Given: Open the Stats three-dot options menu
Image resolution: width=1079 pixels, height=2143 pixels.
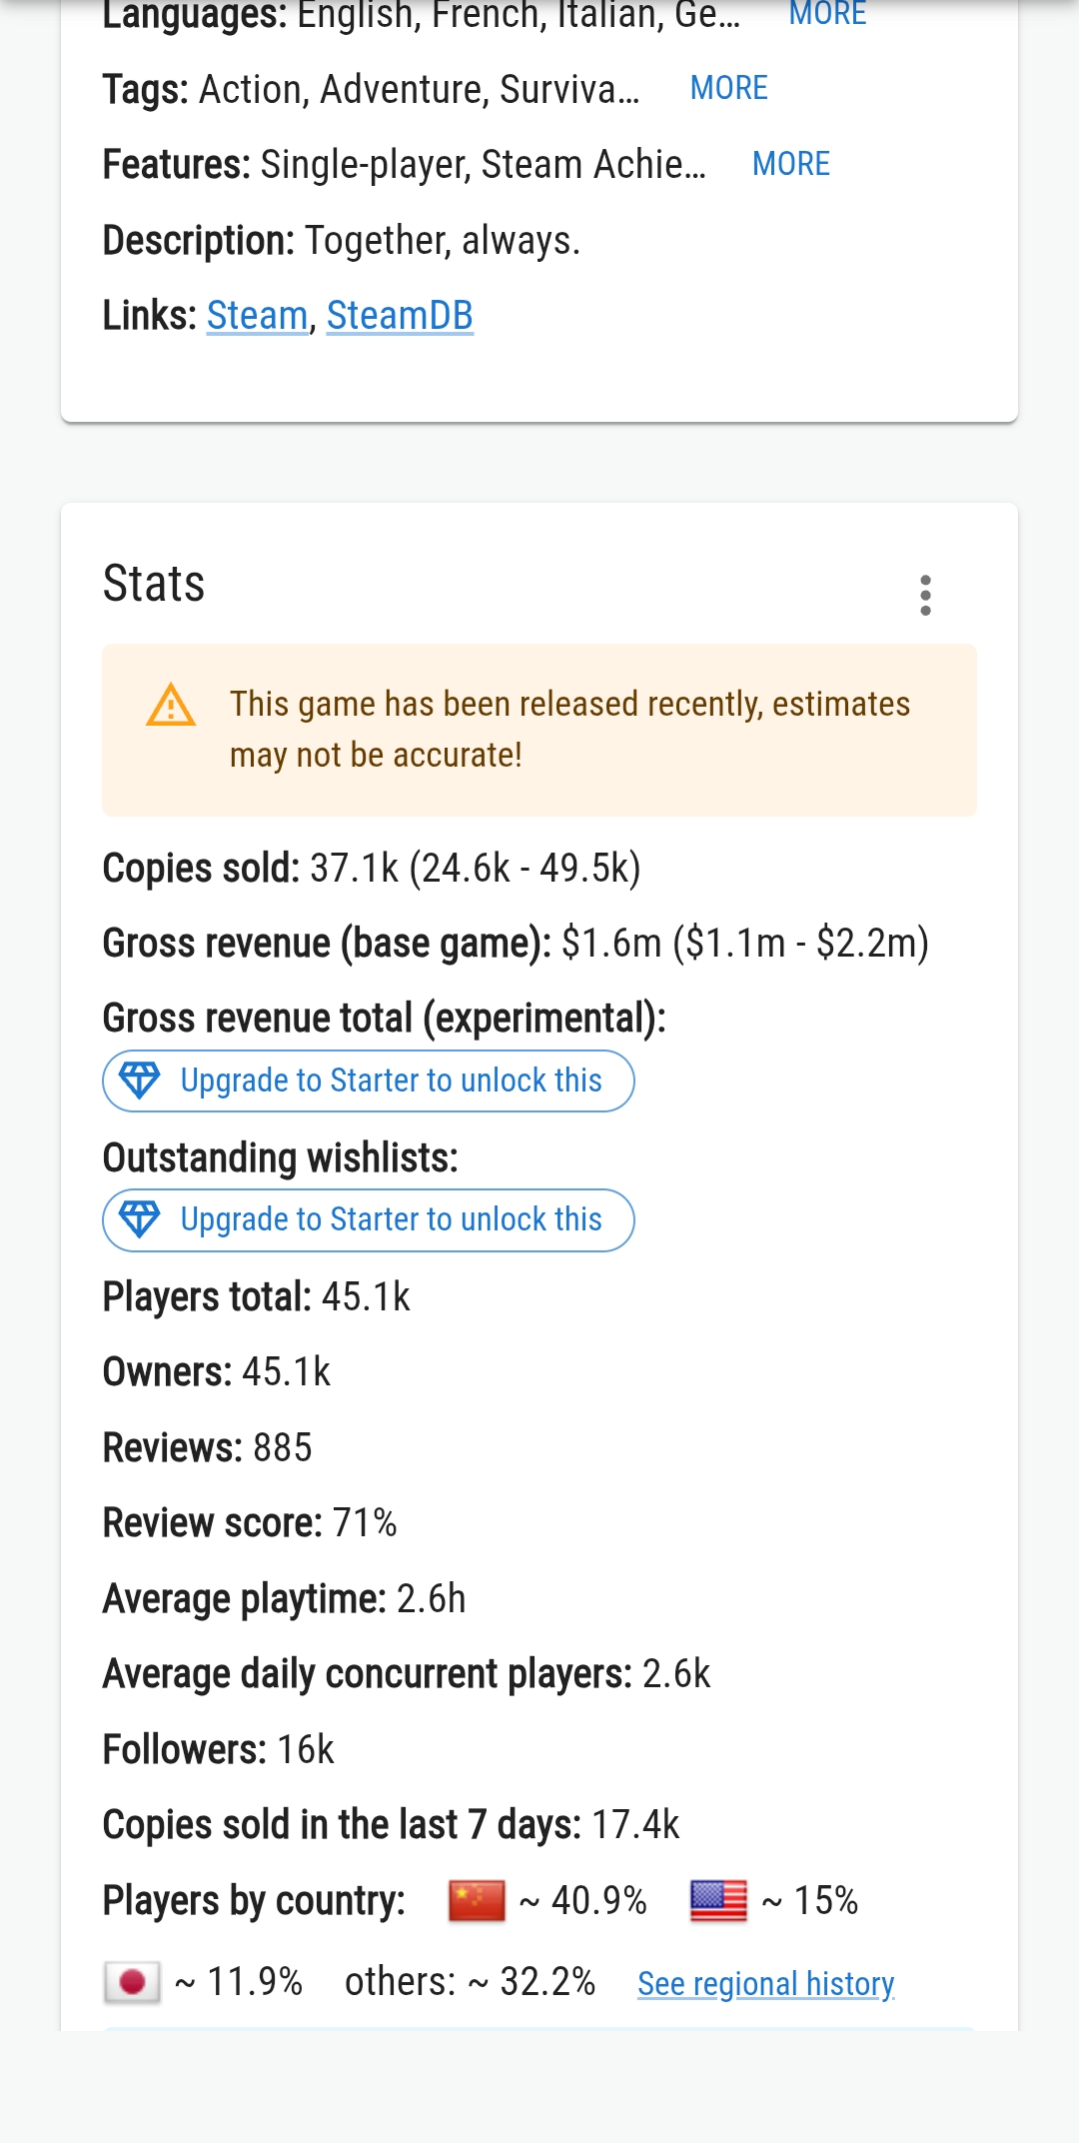Looking at the screenshot, I should [925, 595].
